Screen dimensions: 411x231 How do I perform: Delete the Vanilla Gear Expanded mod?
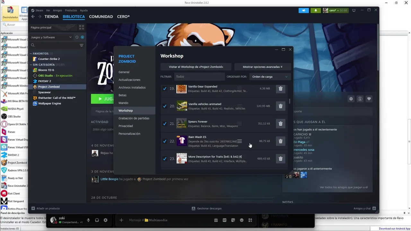(280, 89)
